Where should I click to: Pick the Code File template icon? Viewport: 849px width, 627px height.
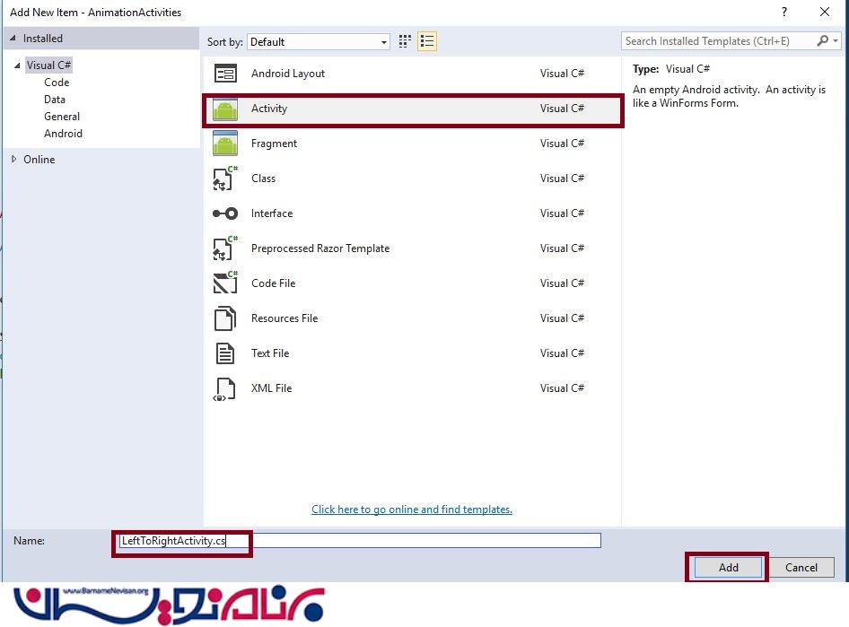tap(225, 283)
